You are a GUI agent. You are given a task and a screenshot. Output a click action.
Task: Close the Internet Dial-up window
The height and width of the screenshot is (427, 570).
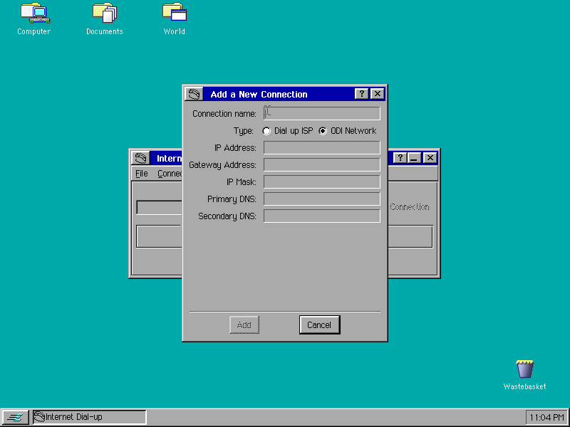[430, 158]
